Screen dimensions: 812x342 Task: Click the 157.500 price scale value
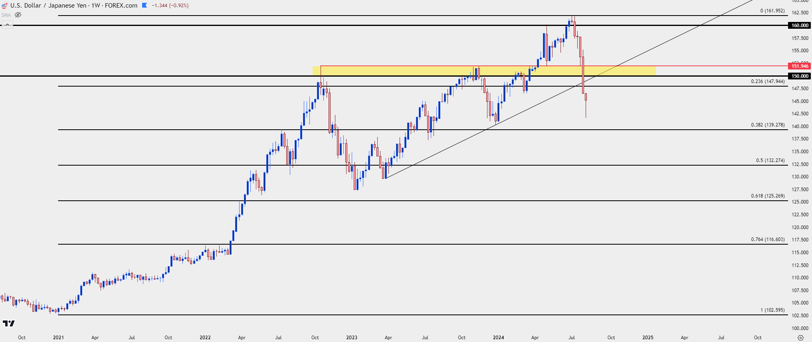[800, 38]
